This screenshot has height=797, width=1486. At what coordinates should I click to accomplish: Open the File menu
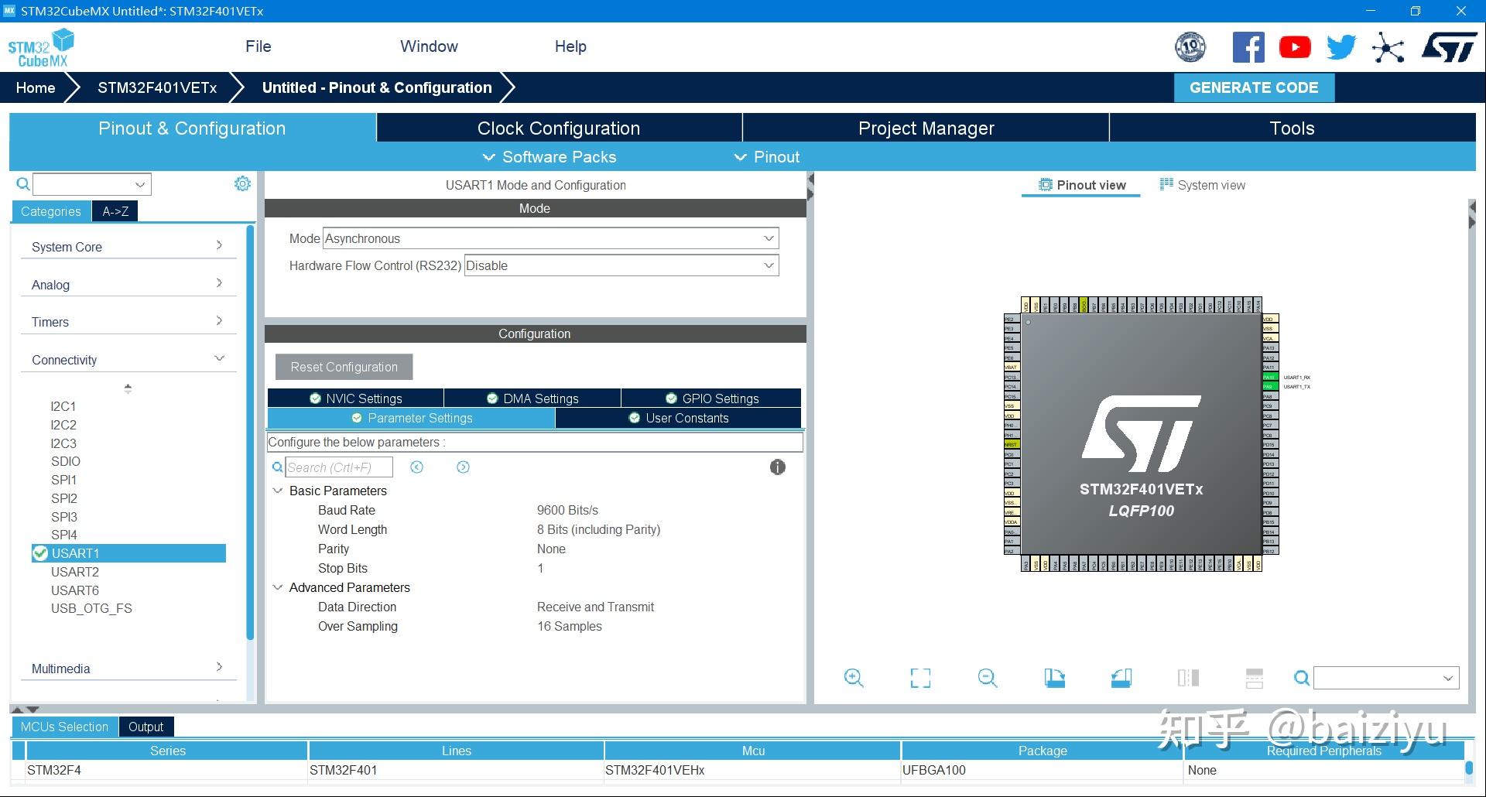click(258, 46)
